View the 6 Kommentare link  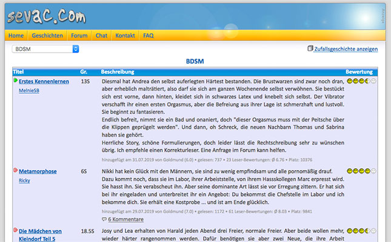[x=124, y=219]
